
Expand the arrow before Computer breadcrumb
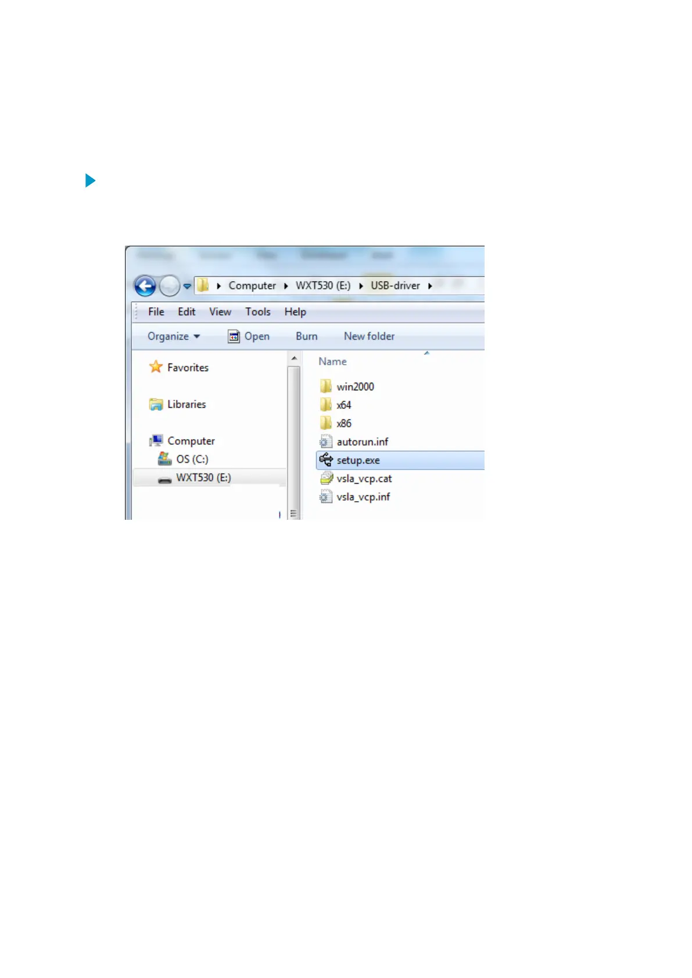coord(219,286)
